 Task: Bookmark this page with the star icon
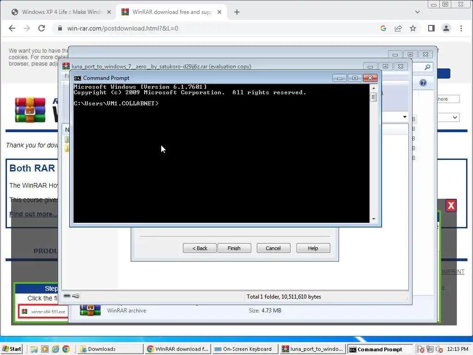click(413, 28)
